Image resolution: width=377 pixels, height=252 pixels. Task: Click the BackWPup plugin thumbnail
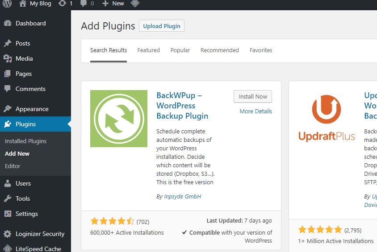click(119, 119)
